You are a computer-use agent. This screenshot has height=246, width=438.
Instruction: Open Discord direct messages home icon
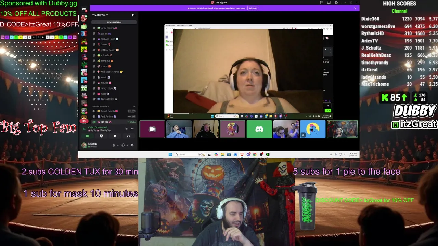pos(84,9)
